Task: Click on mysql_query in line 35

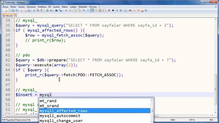Action: click(x=50, y=26)
